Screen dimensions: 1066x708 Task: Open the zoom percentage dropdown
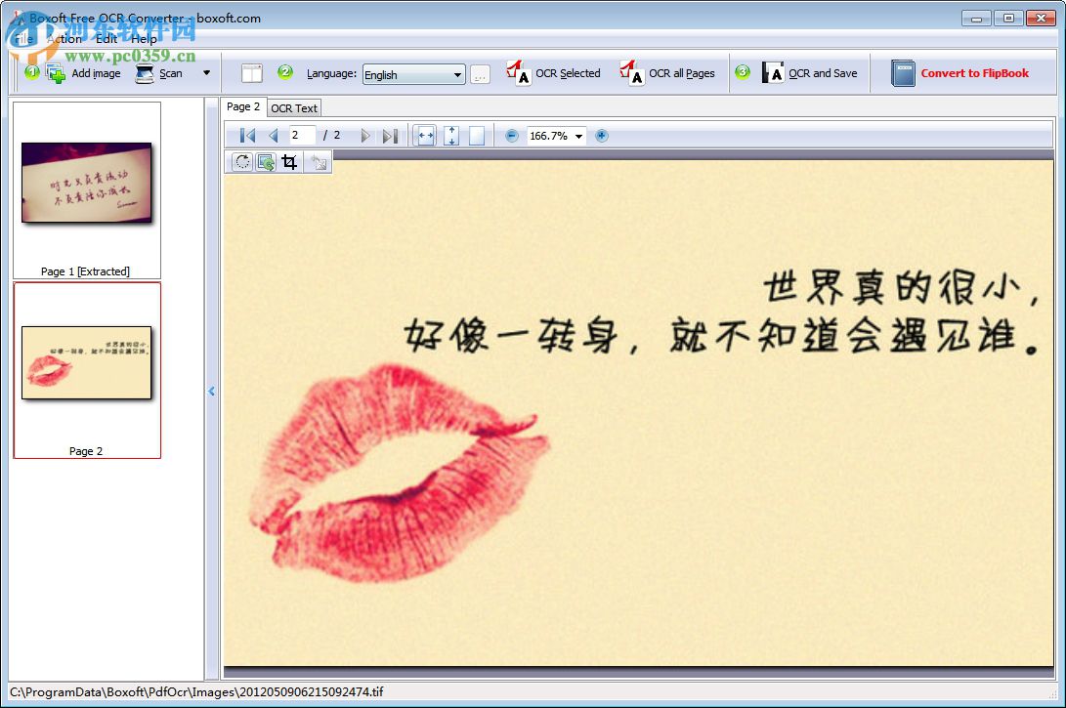(x=577, y=135)
